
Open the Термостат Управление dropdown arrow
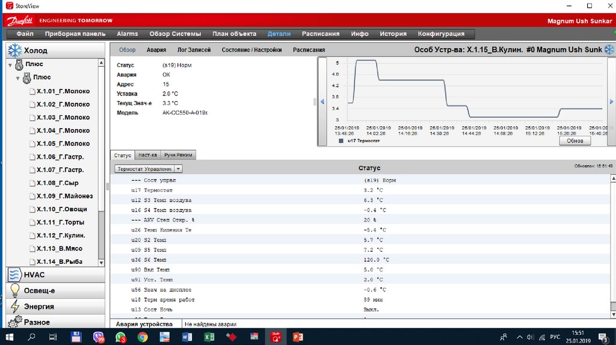(x=179, y=169)
